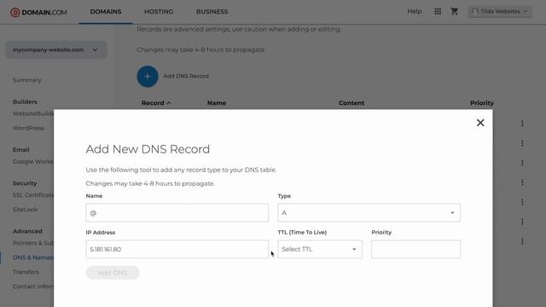This screenshot has height=307, width=546.
Task: Switch to the HOSTING tab
Action: (x=159, y=11)
